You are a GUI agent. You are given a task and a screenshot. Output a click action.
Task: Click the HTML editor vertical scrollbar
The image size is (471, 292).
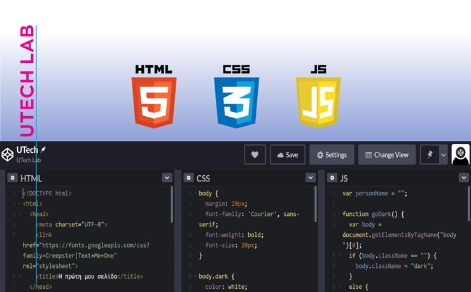tap(172, 204)
